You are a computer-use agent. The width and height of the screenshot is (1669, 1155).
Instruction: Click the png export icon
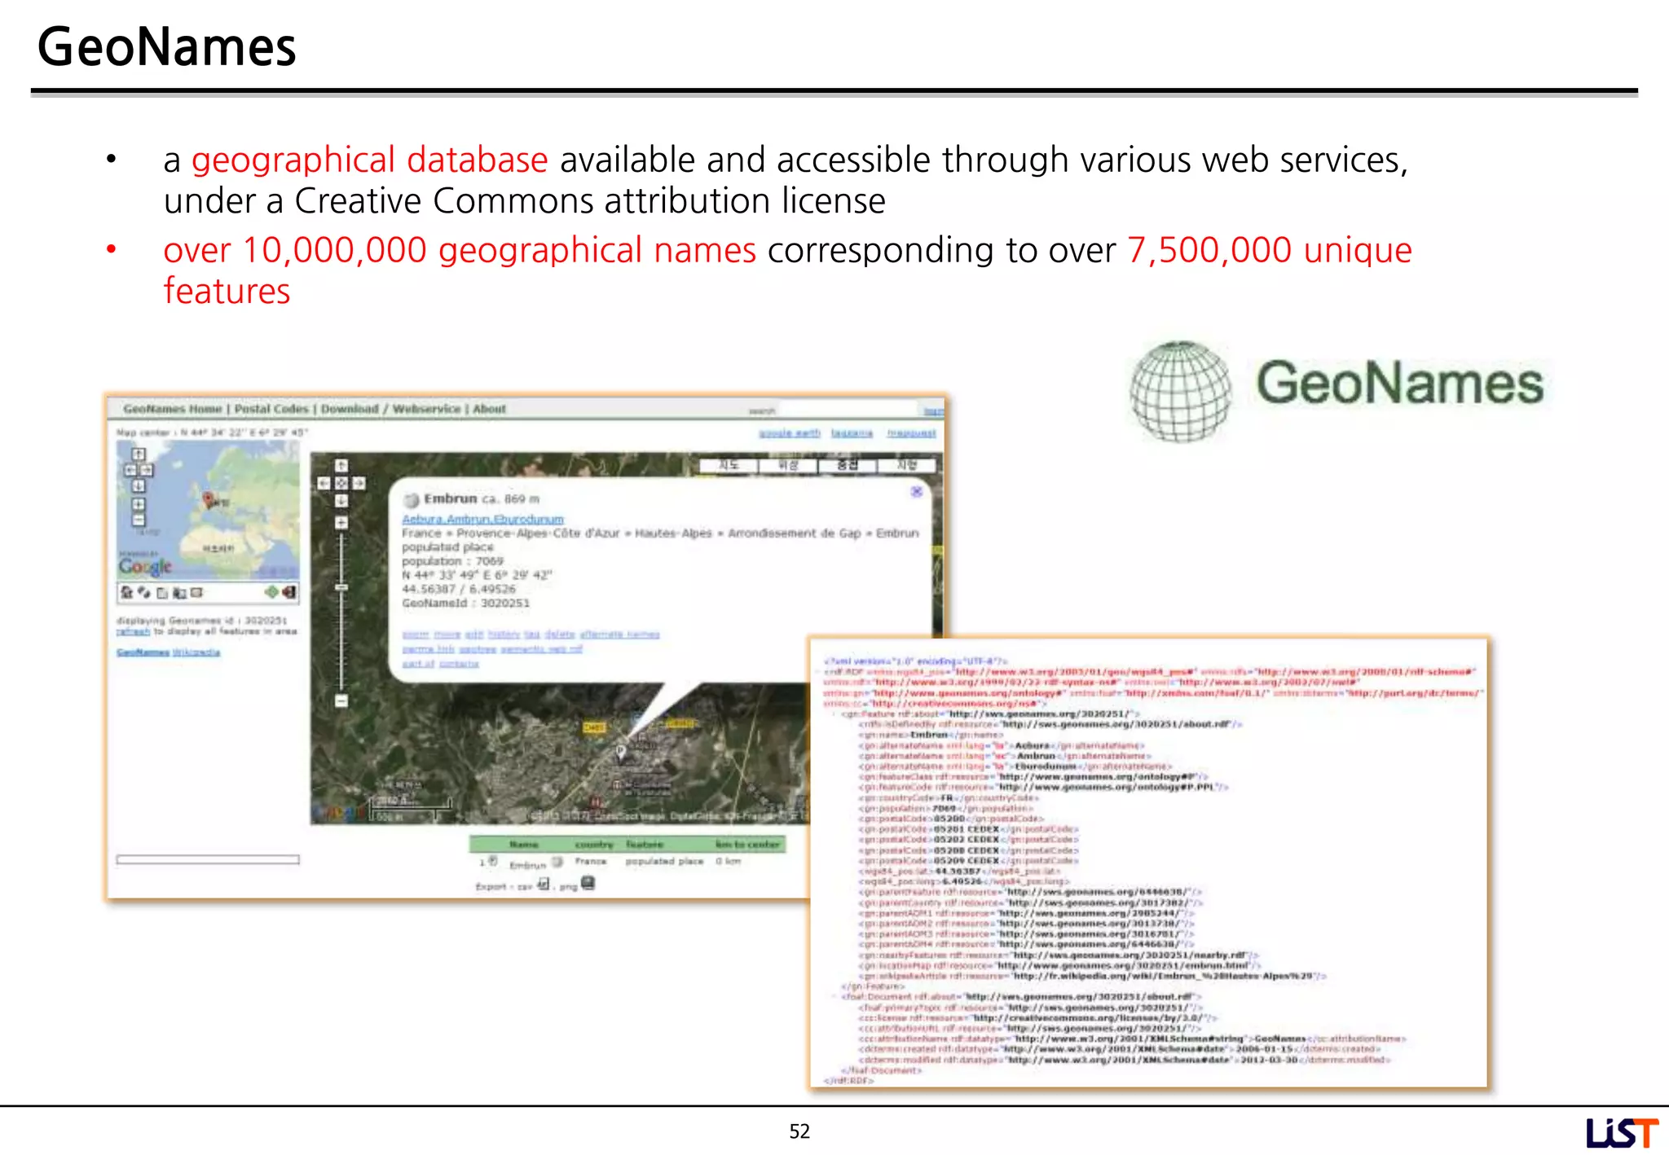coord(588,884)
